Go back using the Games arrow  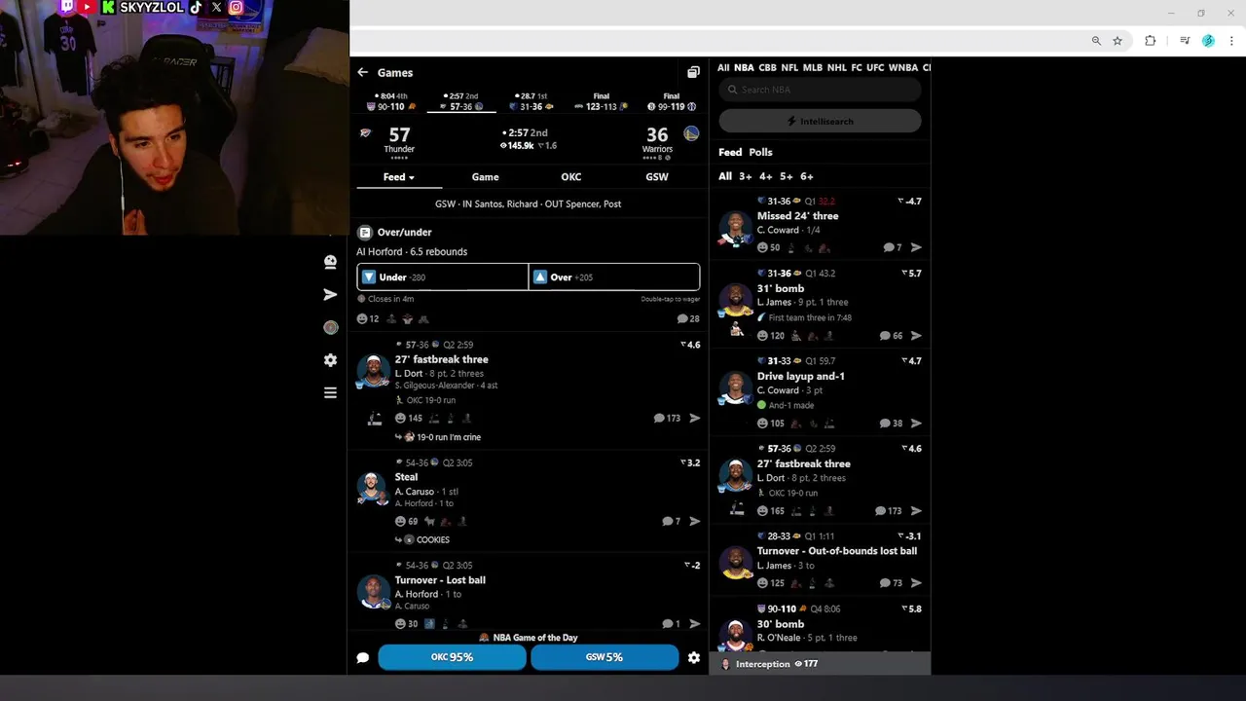click(362, 72)
